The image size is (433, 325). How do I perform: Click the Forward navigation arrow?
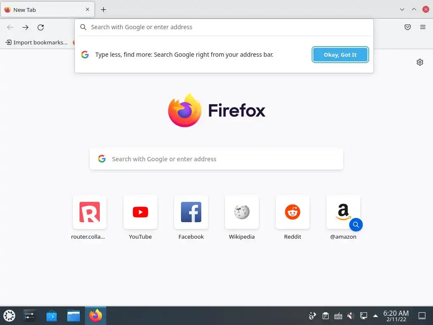(x=25, y=27)
